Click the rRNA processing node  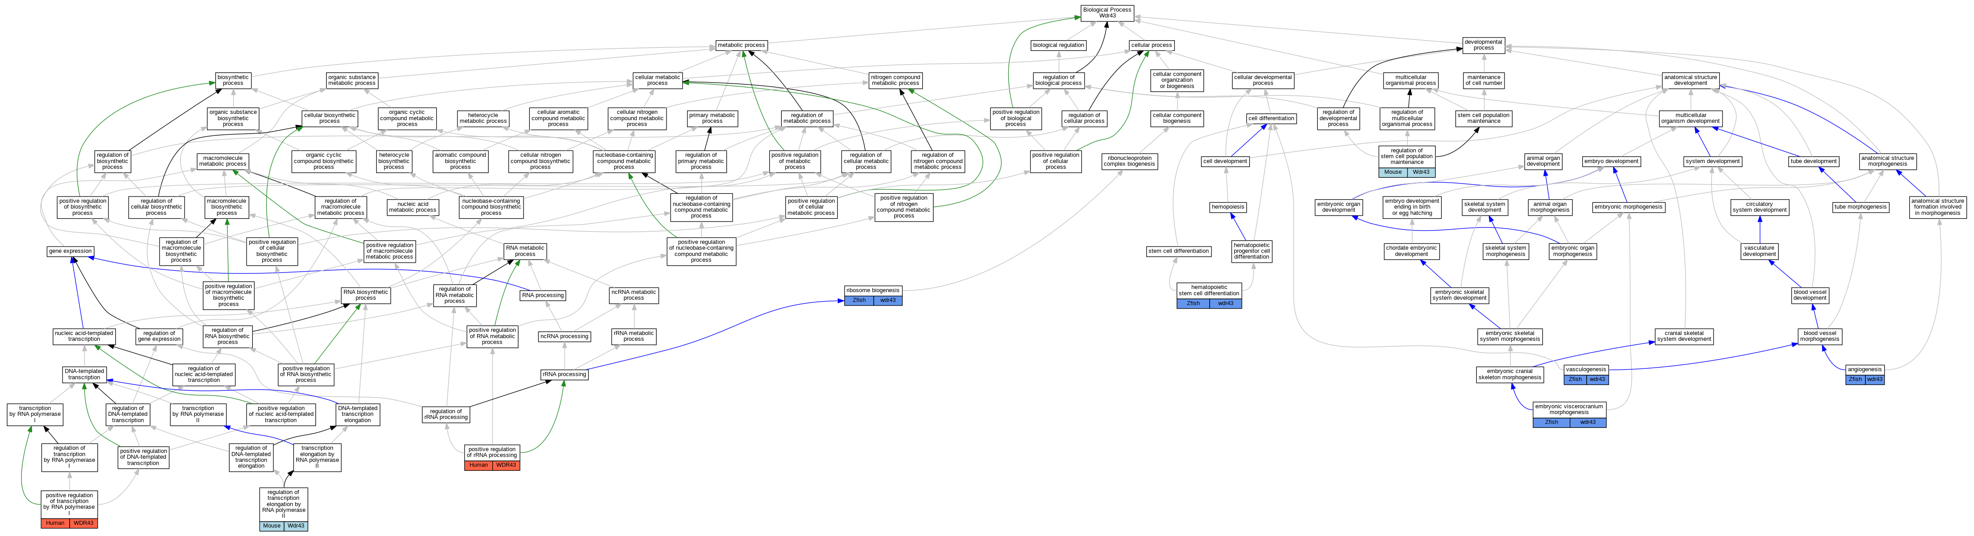pos(564,374)
